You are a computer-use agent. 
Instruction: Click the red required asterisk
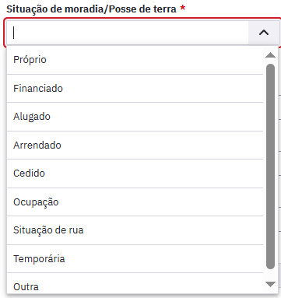[x=183, y=8]
